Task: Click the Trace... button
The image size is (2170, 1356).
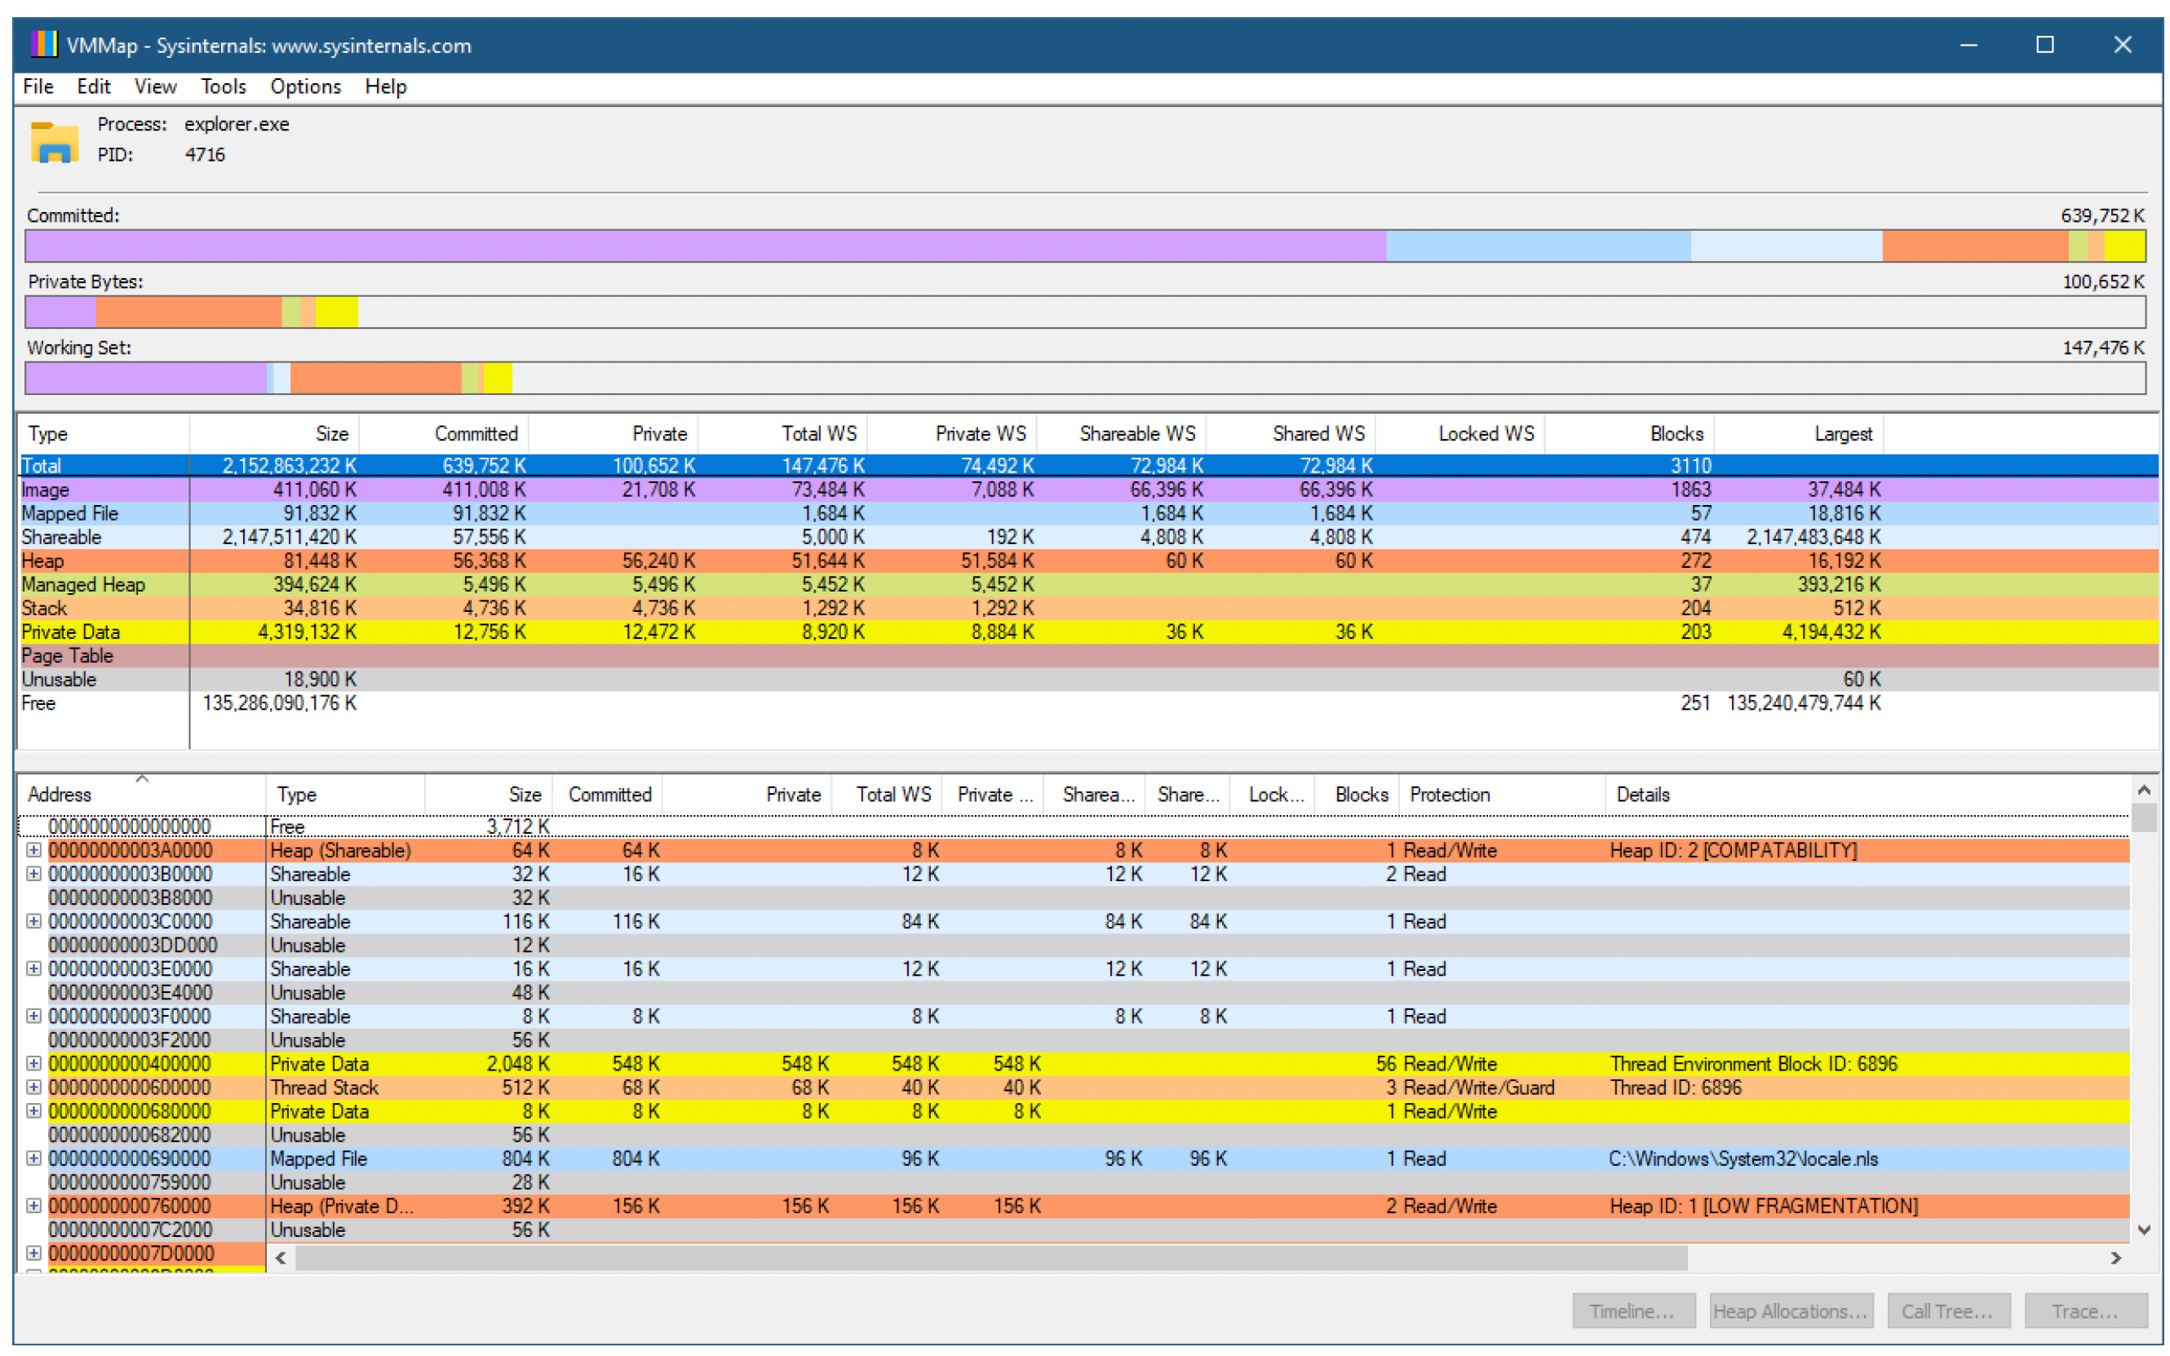Action: click(x=2085, y=1310)
